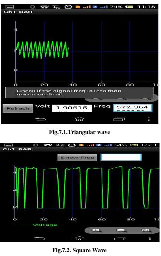Tap the picture notification icon in top status bar
The width and height of the screenshot is (161, 256).
[10, 7]
